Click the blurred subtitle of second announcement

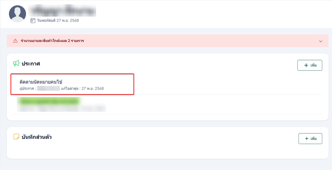tap(61, 109)
